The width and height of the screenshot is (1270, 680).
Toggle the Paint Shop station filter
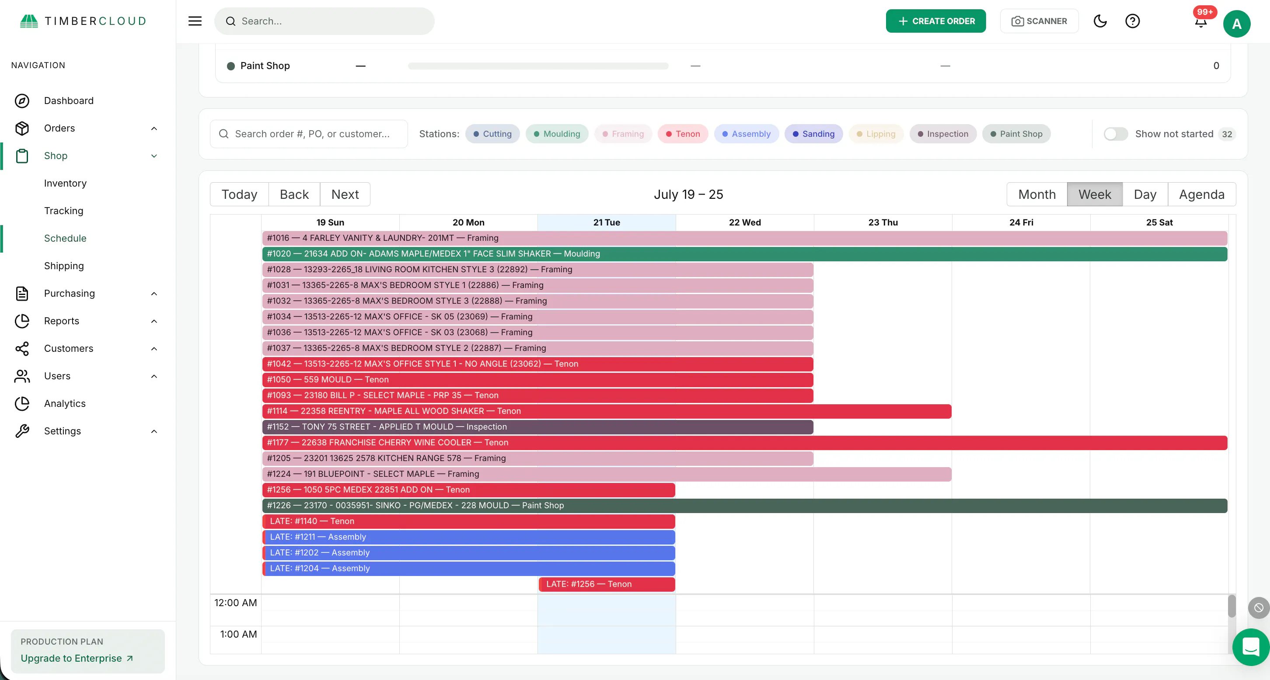tap(1016, 134)
